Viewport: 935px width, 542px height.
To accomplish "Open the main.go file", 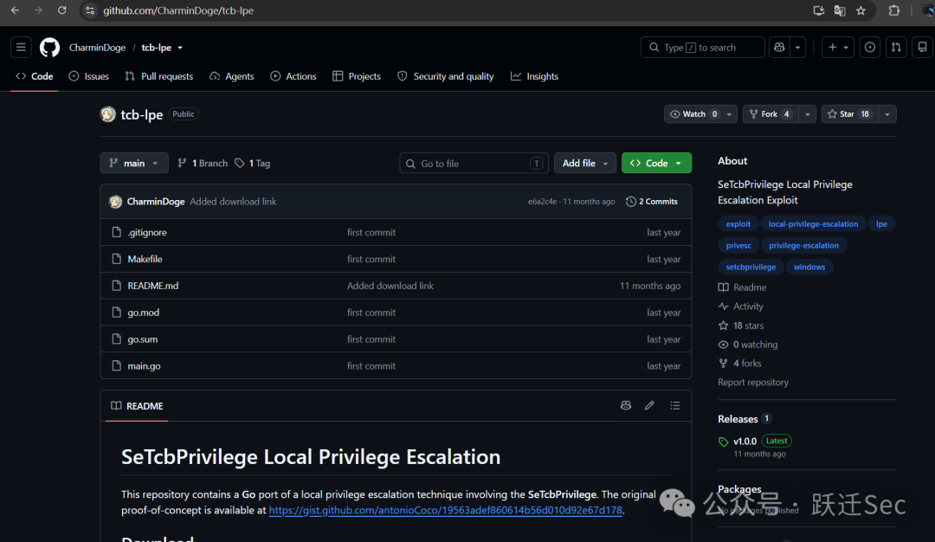I will [x=144, y=366].
